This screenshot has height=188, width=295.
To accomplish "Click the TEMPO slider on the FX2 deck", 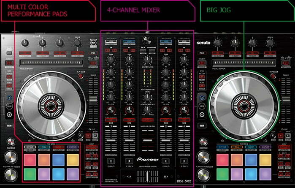I will pyautogui.click(x=286, y=99).
